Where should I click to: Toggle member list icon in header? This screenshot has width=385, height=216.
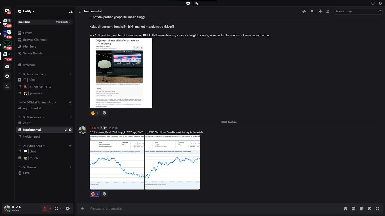(x=328, y=11)
